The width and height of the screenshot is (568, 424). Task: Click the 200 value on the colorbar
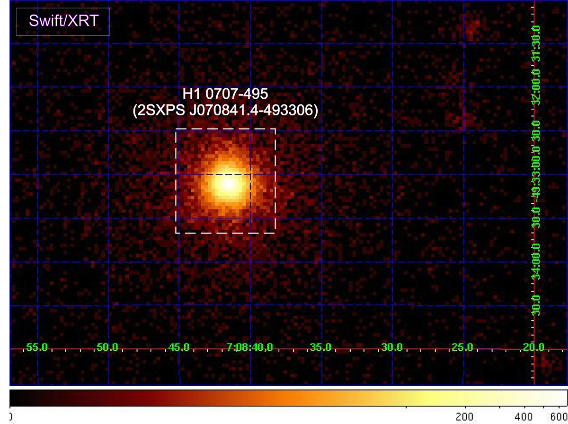[x=464, y=416]
